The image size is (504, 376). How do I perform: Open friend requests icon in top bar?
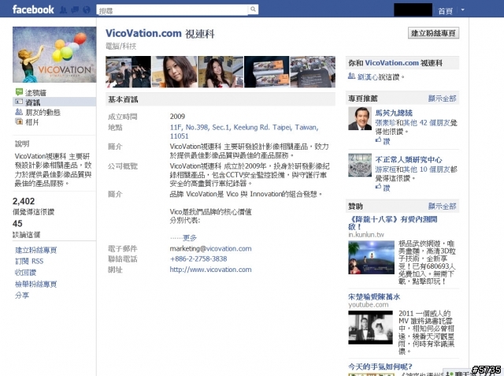coord(63,10)
